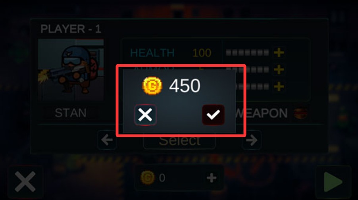Go to next character with right arrow
Image resolution: width=358 pixels, height=200 pixels.
coord(252,140)
